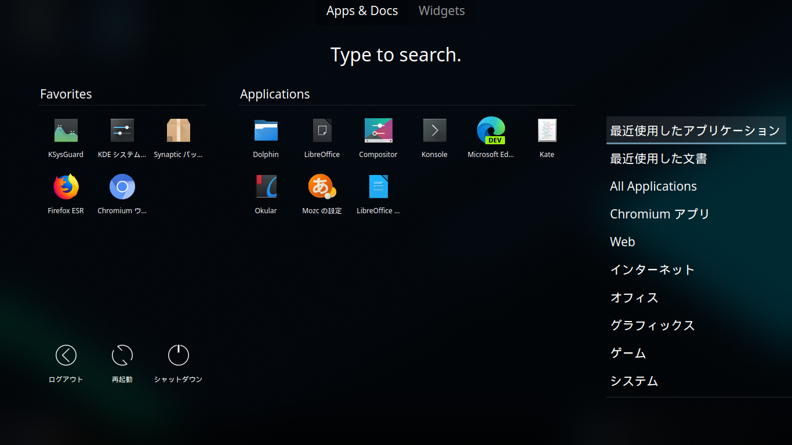This screenshot has width=792, height=445.
Task: Open the Chromium web browser favorite
Action: pos(122,194)
